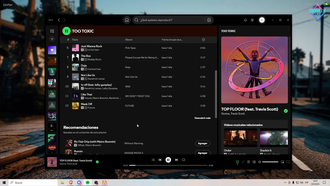Expand Your Library sidebar icon

[52, 31]
